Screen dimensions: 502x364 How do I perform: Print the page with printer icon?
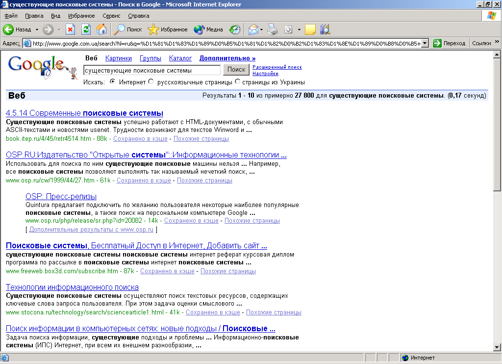[x=273, y=29]
